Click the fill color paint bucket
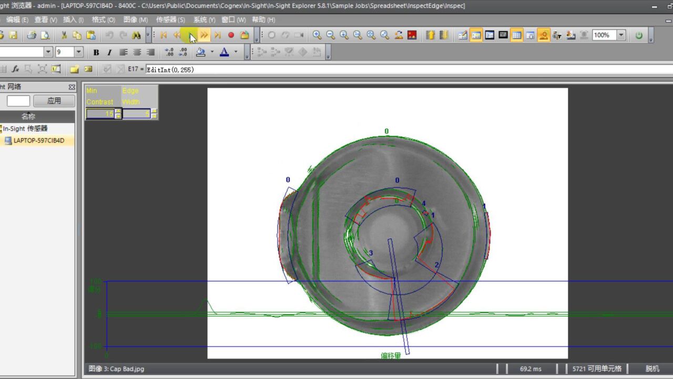This screenshot has width=673, height=379. (x=200, y=52)
